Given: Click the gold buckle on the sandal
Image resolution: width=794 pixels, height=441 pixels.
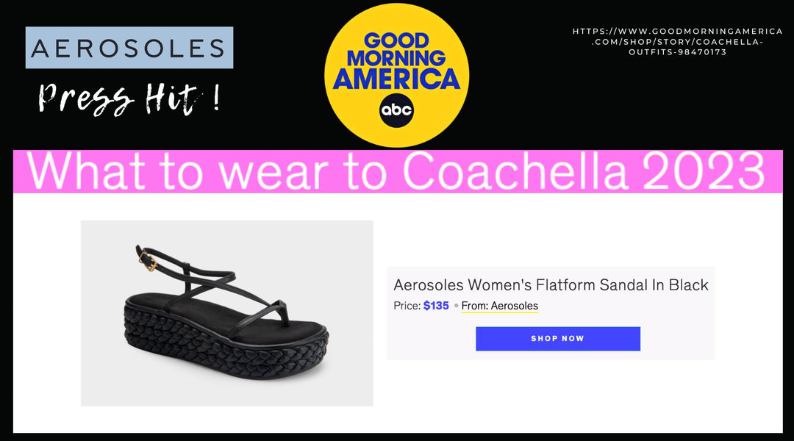Looking at the screenshot, I should tap(148, 261).
